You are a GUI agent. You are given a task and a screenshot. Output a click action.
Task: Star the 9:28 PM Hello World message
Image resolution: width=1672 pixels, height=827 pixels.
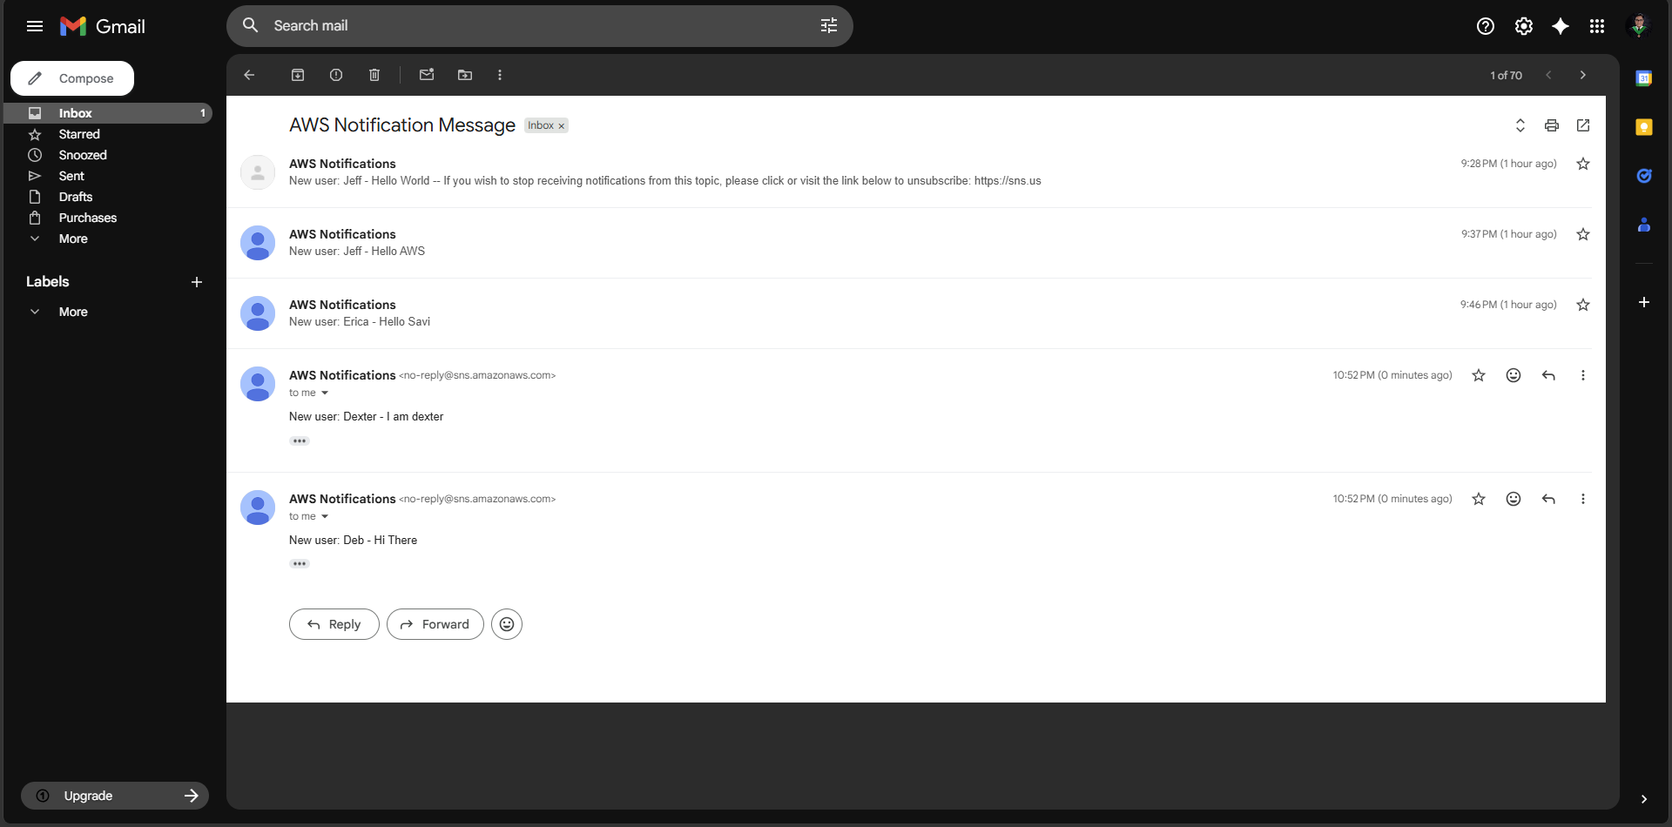1583,164
